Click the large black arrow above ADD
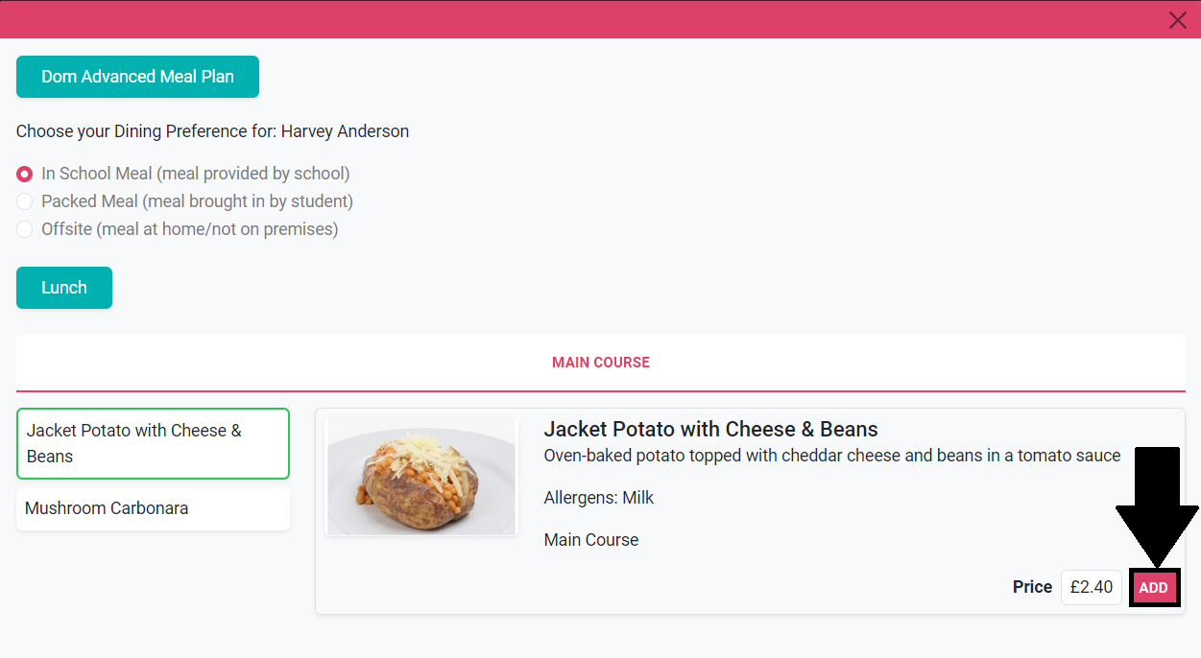This screenshot has width=1201, height=658. 1156,508
